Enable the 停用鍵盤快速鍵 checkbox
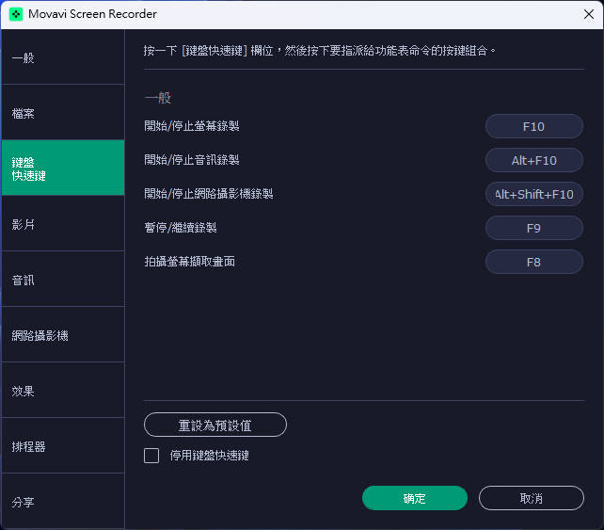Screen dimensions: 604x530 click(x=151, y=456)
